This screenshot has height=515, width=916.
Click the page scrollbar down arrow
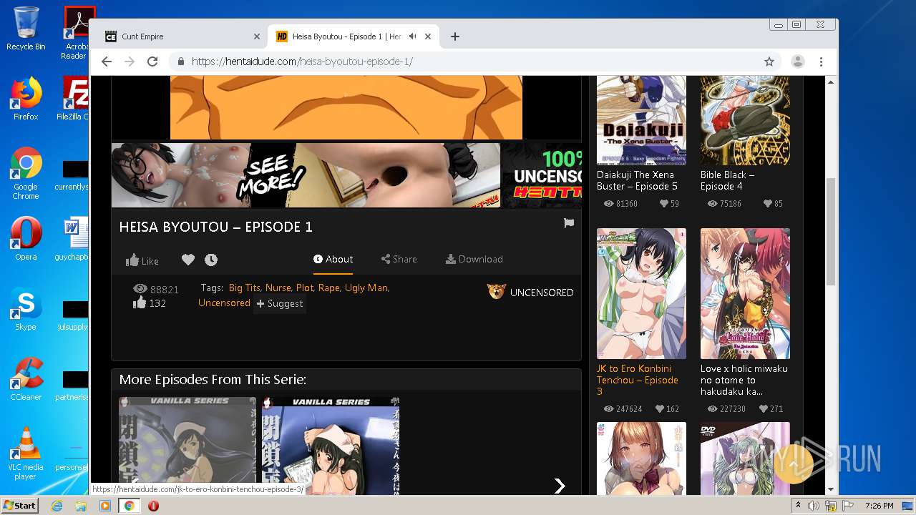click(x=831, y=489)
